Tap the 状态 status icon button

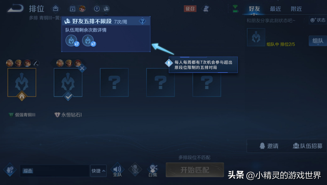318,20
